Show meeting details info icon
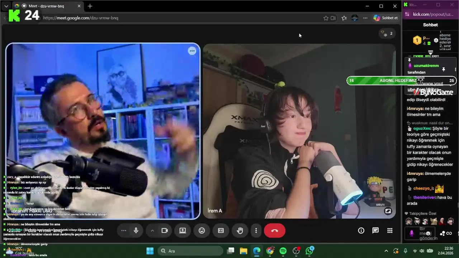The width and height of the screenshot is (459, 258). [x=361, y=230]
